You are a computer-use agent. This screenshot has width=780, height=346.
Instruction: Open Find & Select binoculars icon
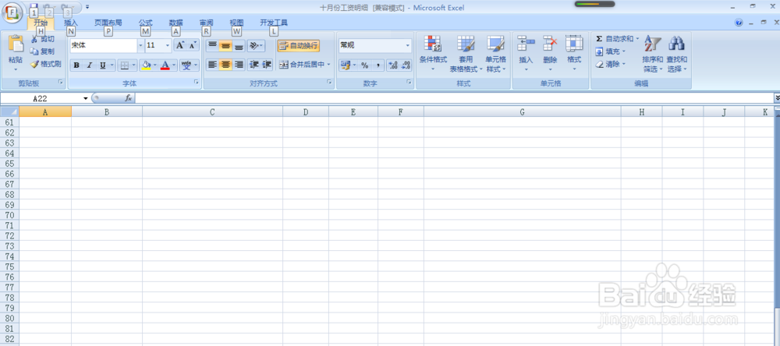(x=676, y=44)
